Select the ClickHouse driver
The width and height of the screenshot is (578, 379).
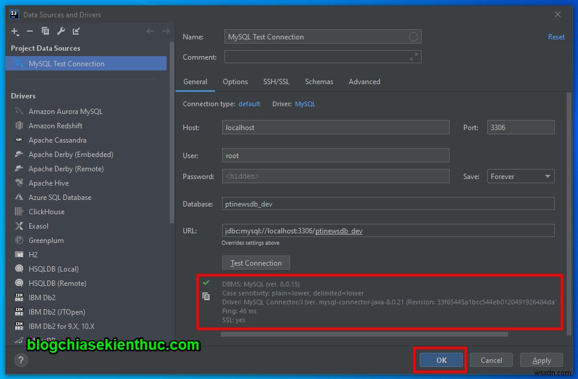[x=48, y=211]
